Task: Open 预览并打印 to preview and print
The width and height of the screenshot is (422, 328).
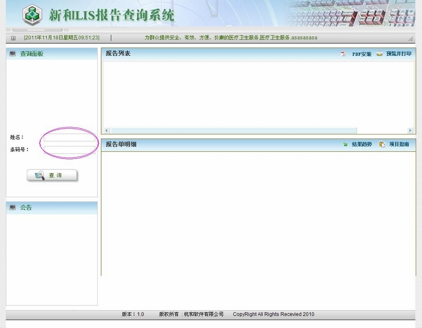Action: pyautogui.click(x=398, y=54)
